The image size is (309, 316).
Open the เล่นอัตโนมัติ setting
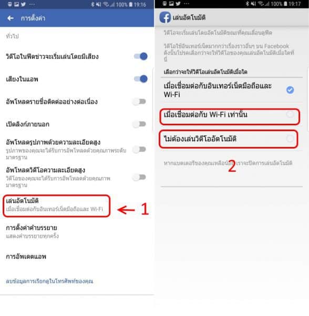57,206
